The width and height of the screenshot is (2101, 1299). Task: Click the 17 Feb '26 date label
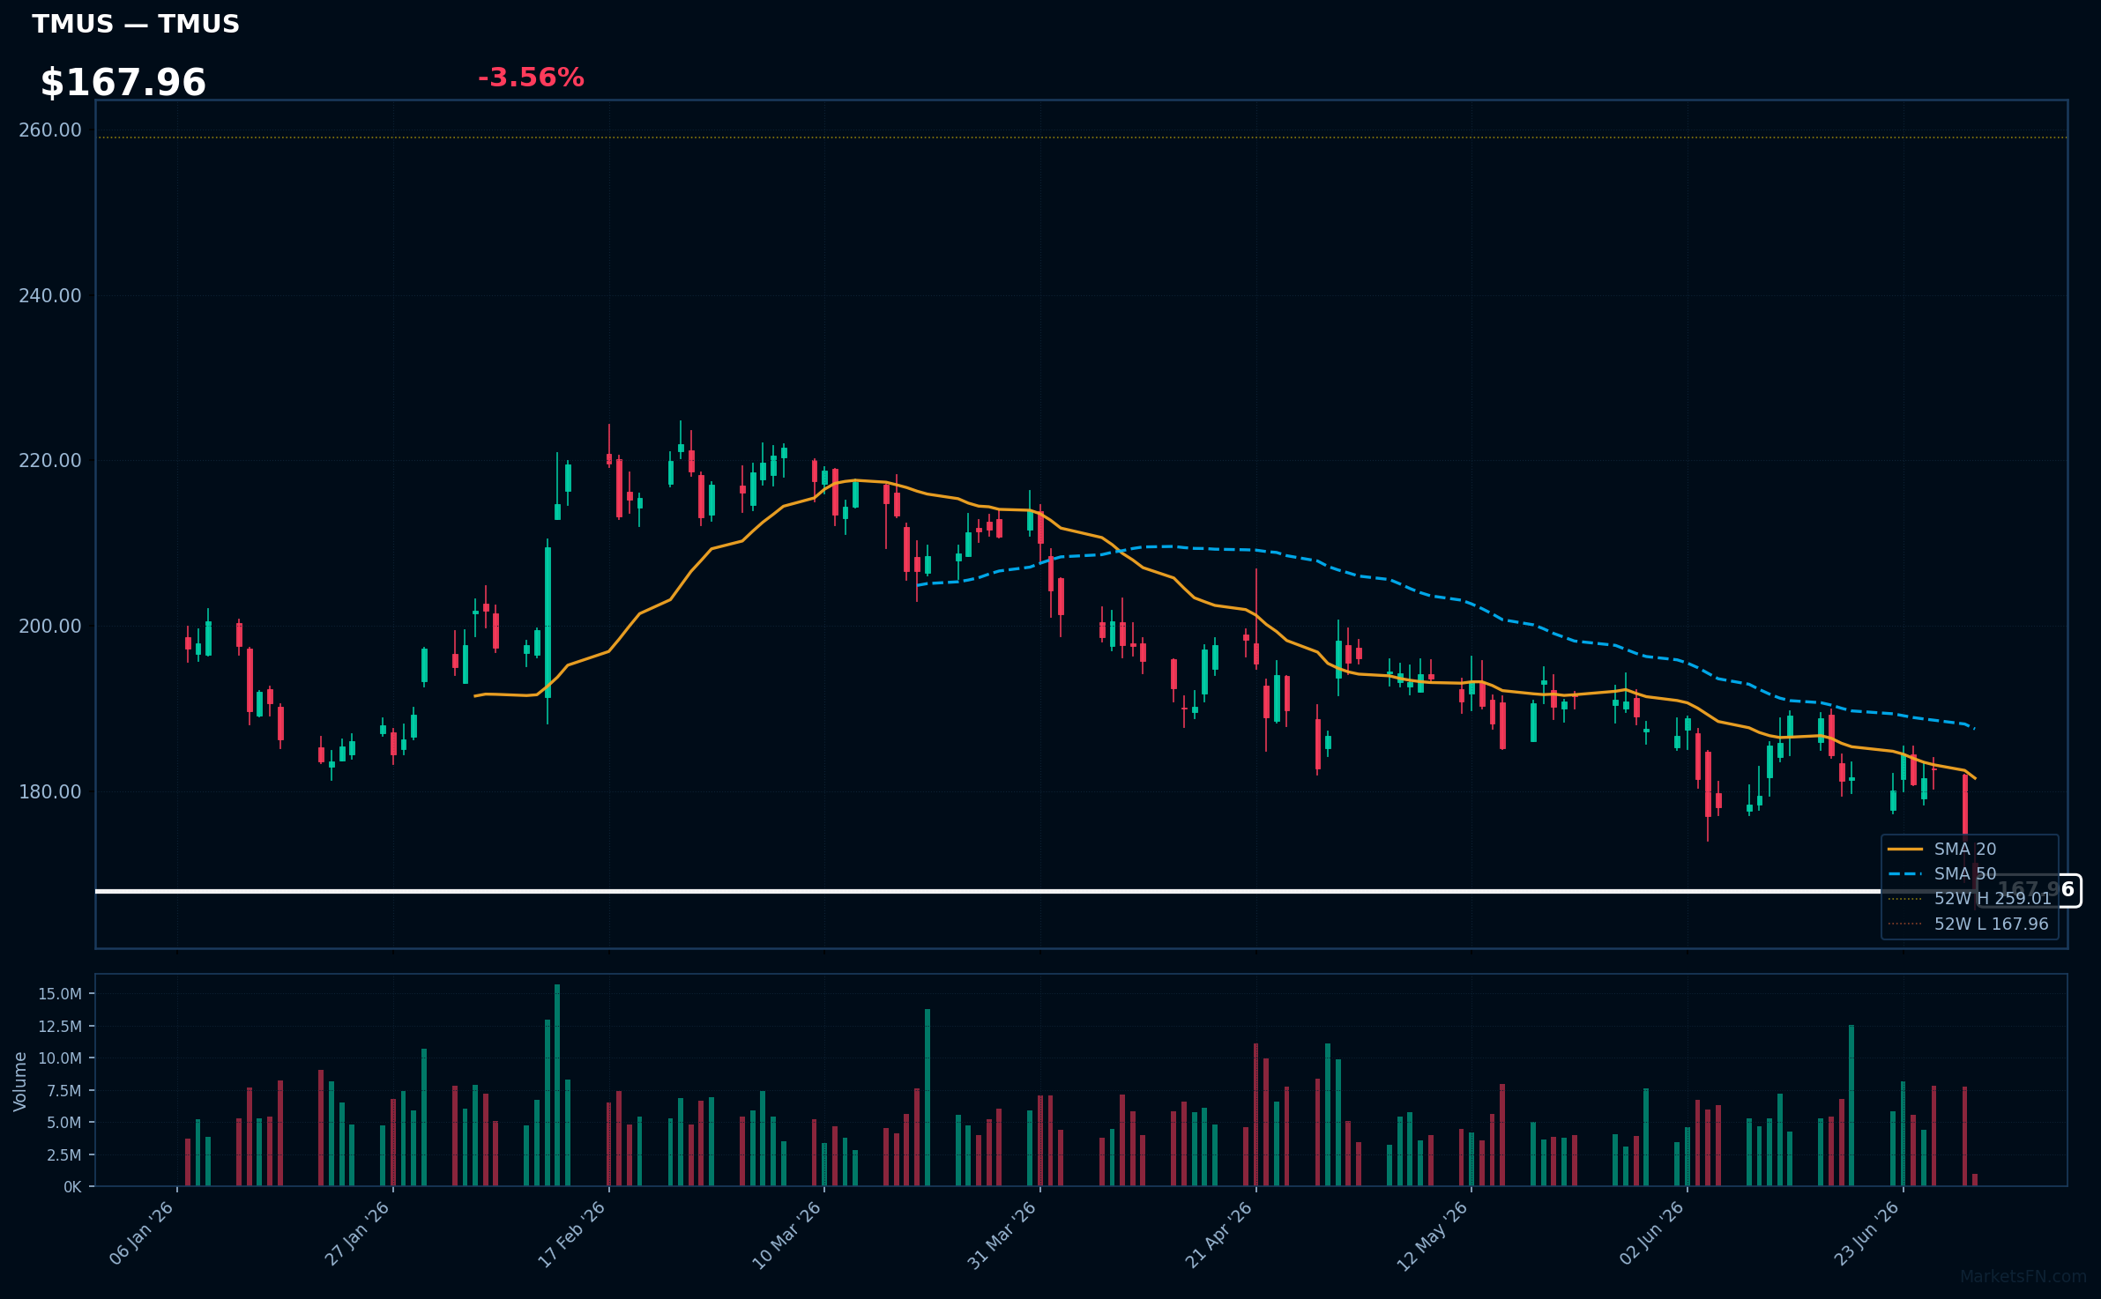tap(572, 1234)
